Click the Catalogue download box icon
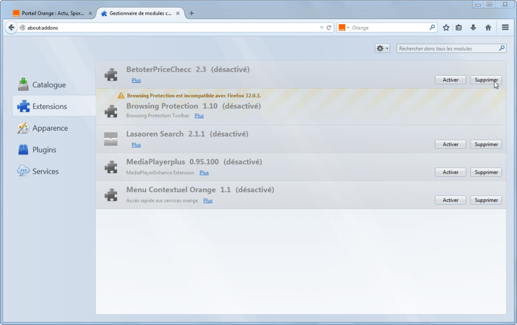 pyautogui.click(x=23, y=84)
